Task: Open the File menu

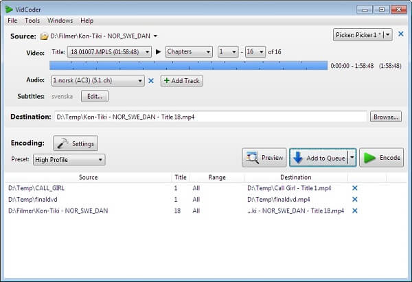Action: coord(12,21)
